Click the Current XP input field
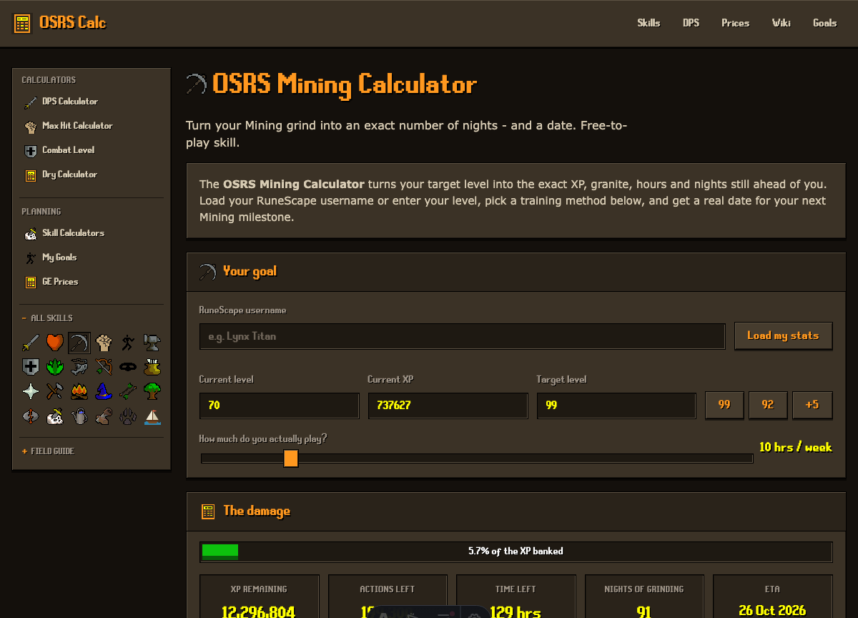The width and height of the screenshot is (858, 618). coord(448,405)
